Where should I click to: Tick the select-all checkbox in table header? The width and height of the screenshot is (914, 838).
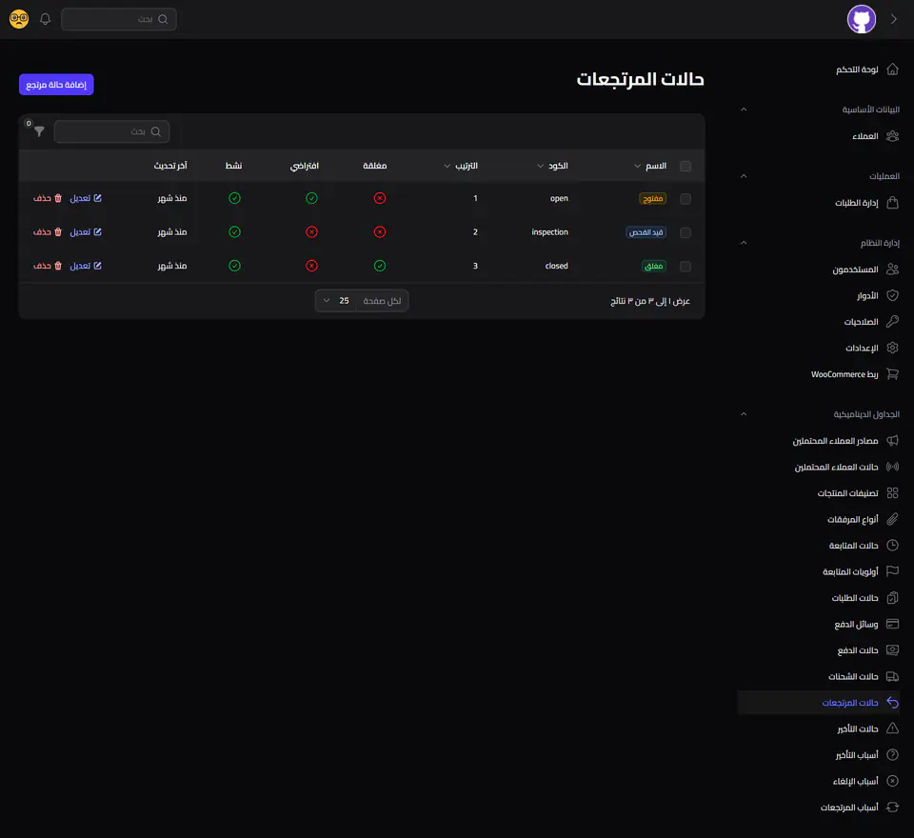pyautogui.click(x=685, y=167)
